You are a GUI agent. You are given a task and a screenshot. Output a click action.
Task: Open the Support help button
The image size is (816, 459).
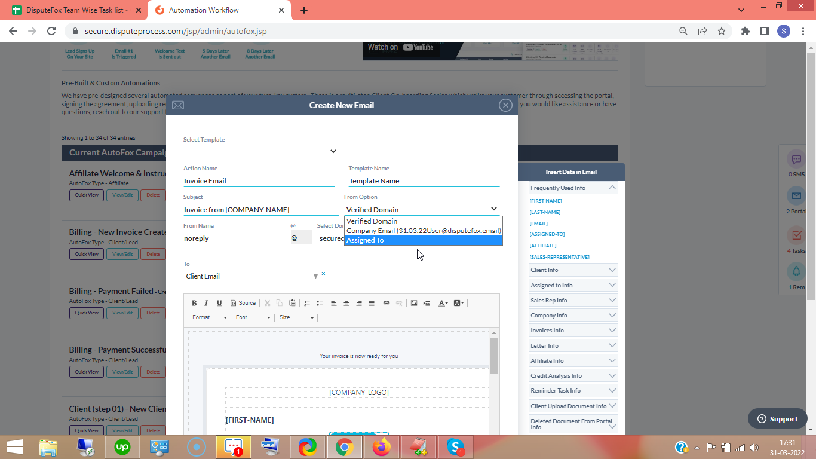pyautogui.click(x=777, y=418)
